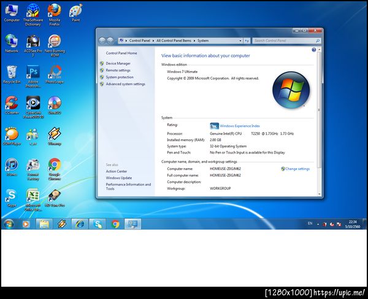Click the Back arrow in System window

click(102, 41)
